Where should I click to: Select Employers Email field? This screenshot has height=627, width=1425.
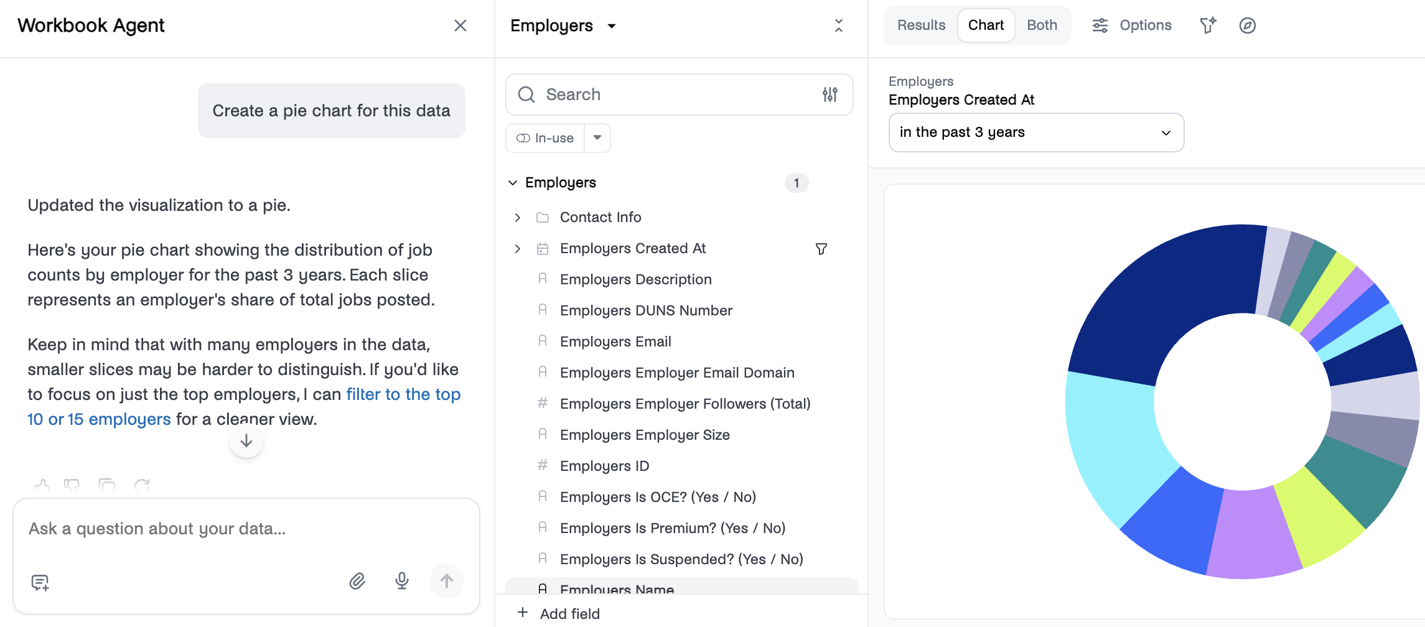tap(615, 342)
